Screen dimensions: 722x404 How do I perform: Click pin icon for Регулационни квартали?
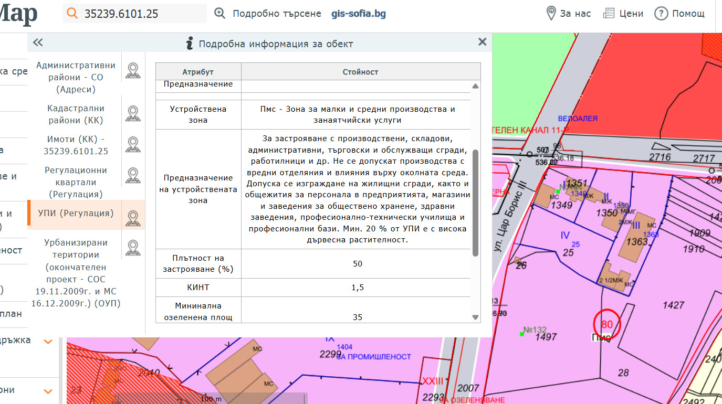coord(133,176)
